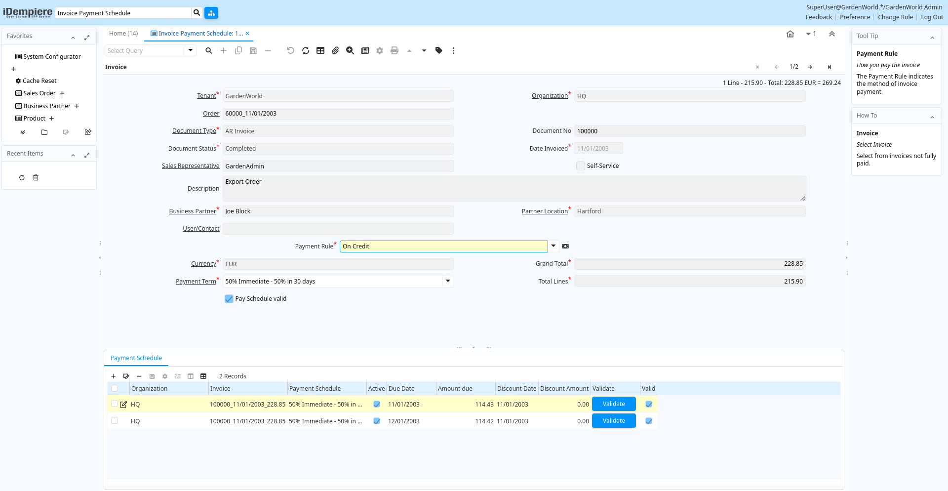Click the Undo changes toolbar icon

[290, 50]
